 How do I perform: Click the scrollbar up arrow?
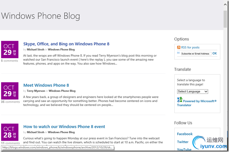tap(225, 5)
